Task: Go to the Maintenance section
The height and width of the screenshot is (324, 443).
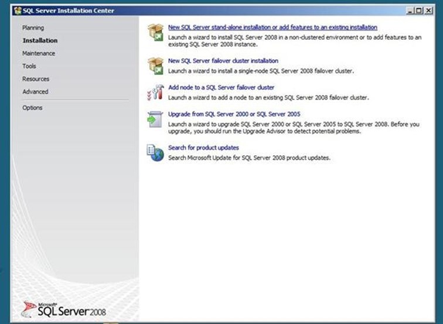Action: pos(39,53)
